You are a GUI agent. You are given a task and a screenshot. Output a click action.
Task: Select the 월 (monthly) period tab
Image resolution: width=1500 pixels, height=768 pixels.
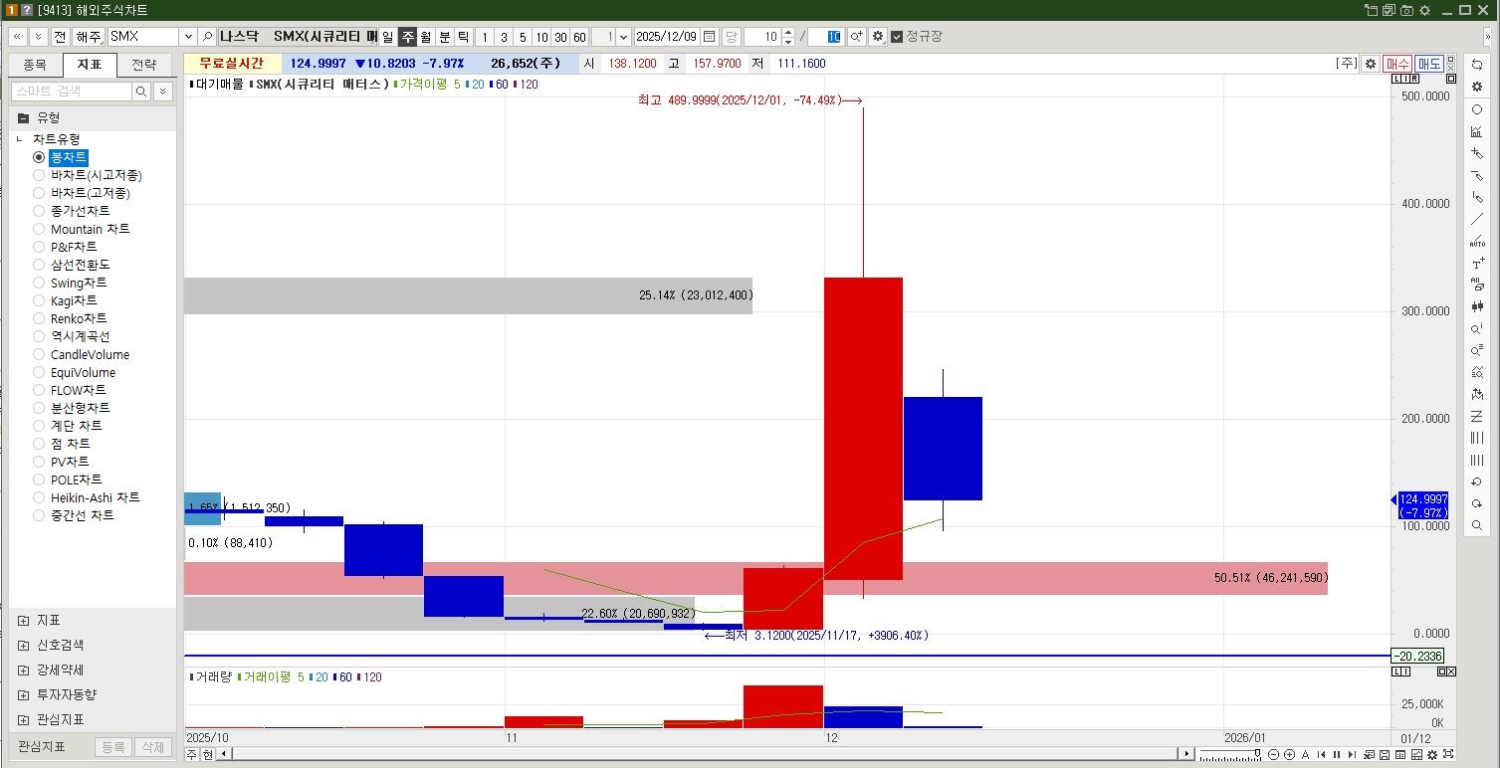[x=426, y=37]
